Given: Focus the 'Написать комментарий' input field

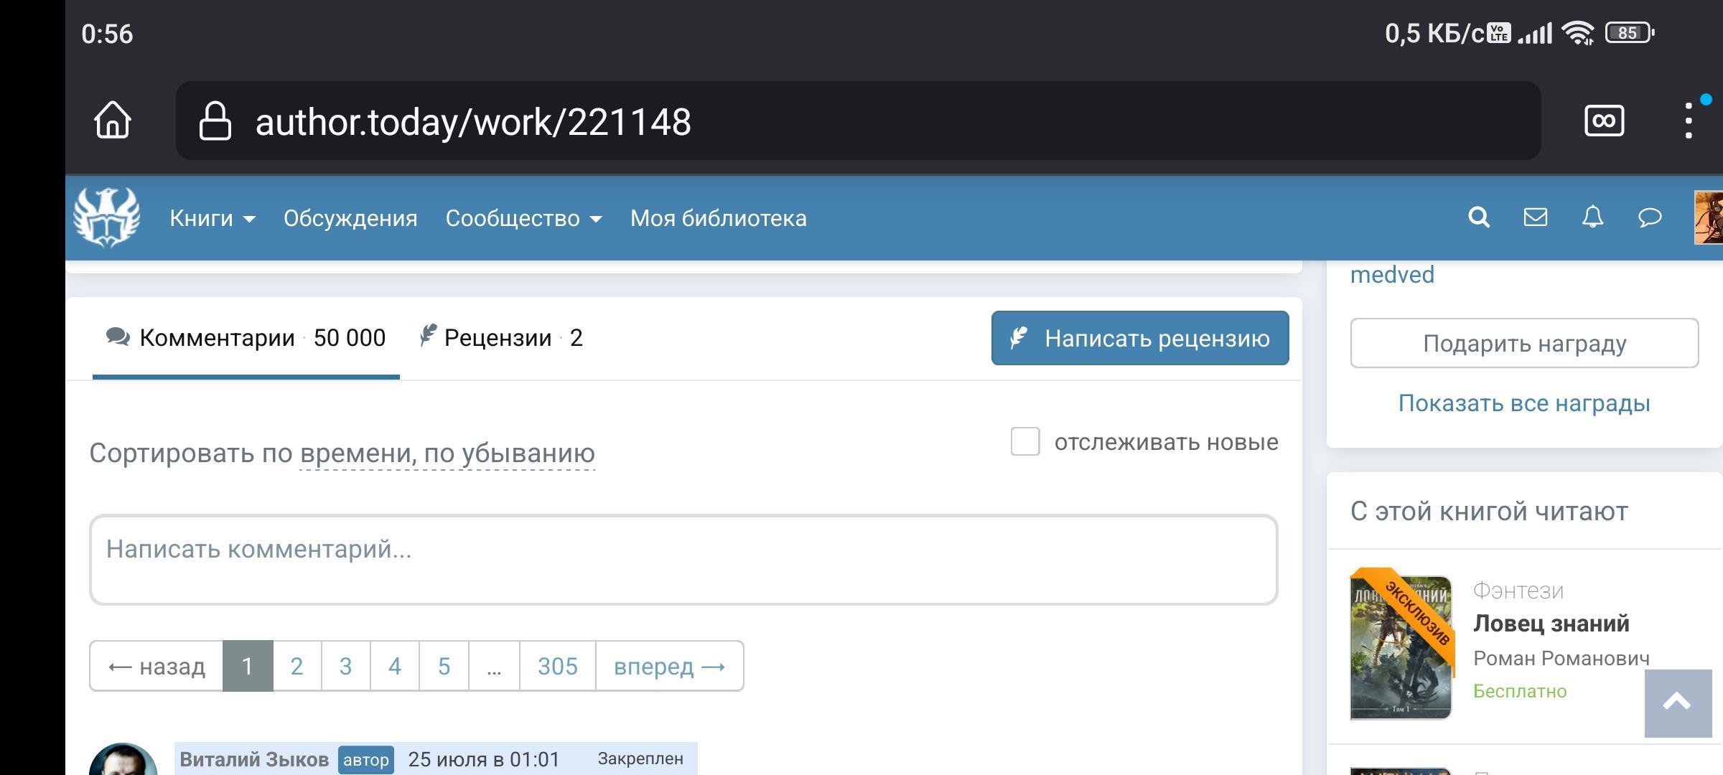Looking at the screenshot, I should click(x=683, y=560).
